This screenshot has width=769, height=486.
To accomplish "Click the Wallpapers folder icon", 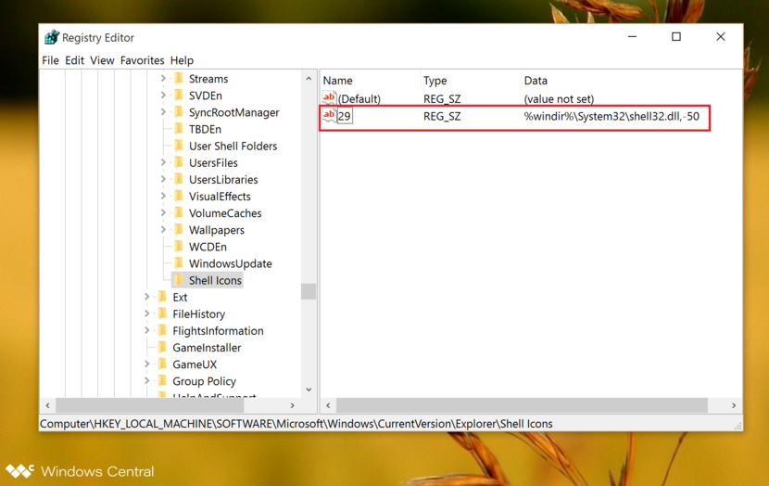I will point(179,230).
